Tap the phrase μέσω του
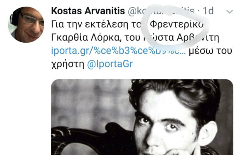Screen dimensions: 241x155 (210, 51)
